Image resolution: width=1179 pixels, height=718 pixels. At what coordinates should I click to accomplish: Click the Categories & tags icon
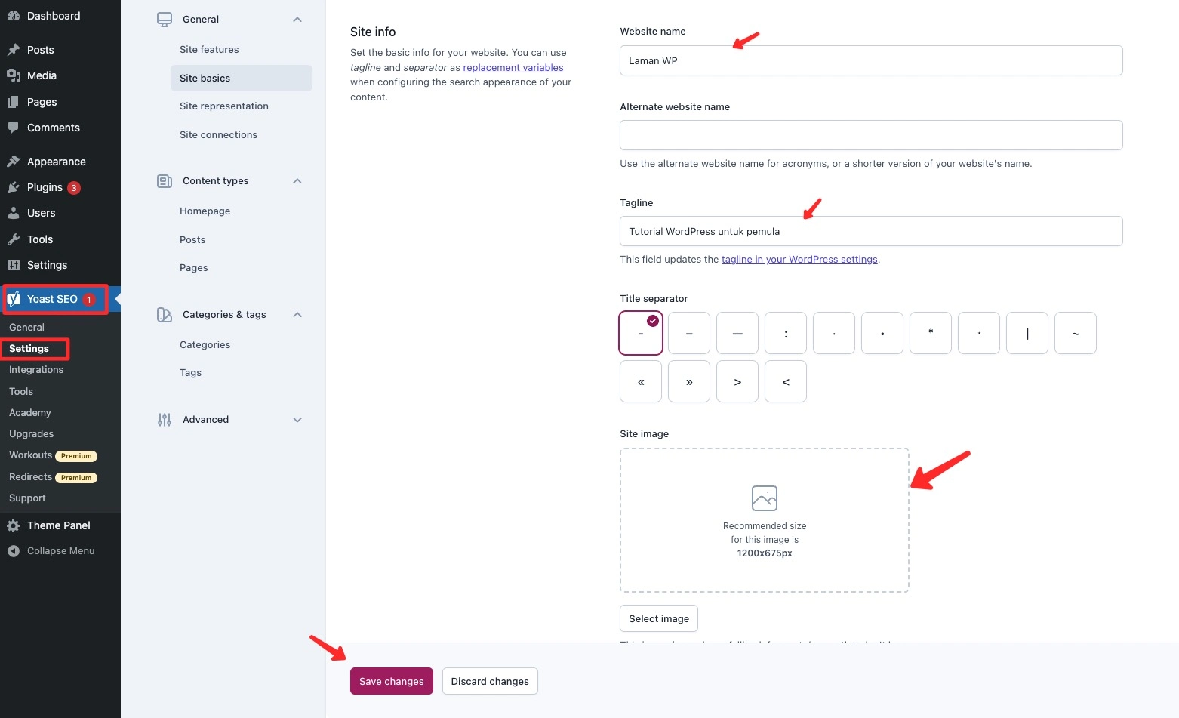[165, 315]
